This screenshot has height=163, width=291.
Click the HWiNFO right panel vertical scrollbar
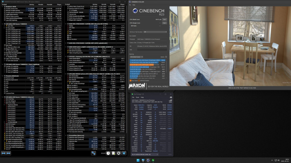pos(127,68)
